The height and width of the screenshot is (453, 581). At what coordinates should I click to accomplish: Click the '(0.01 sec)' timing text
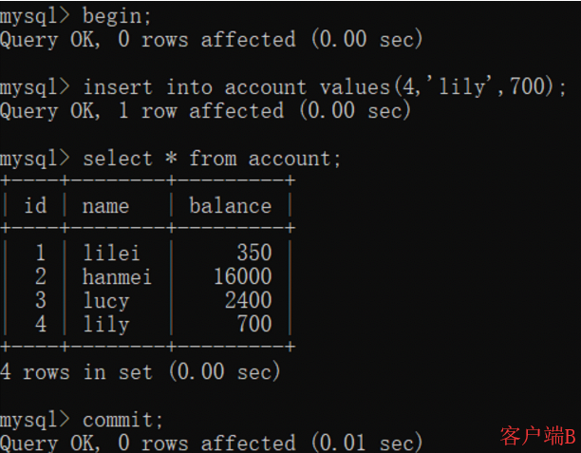click(x=366, y=443)
